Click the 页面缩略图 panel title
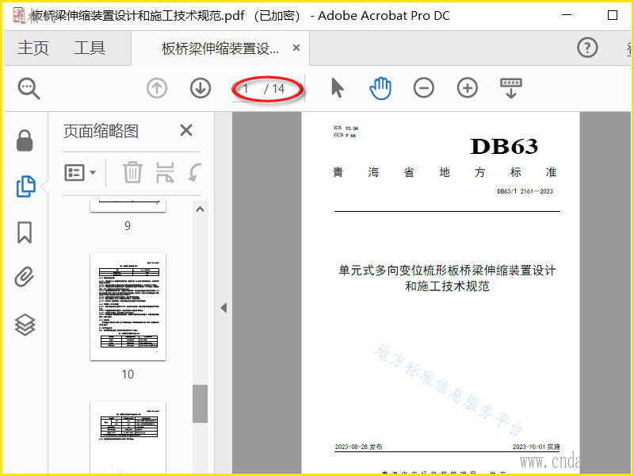The image size is (634, 476). tap(101, 131)
